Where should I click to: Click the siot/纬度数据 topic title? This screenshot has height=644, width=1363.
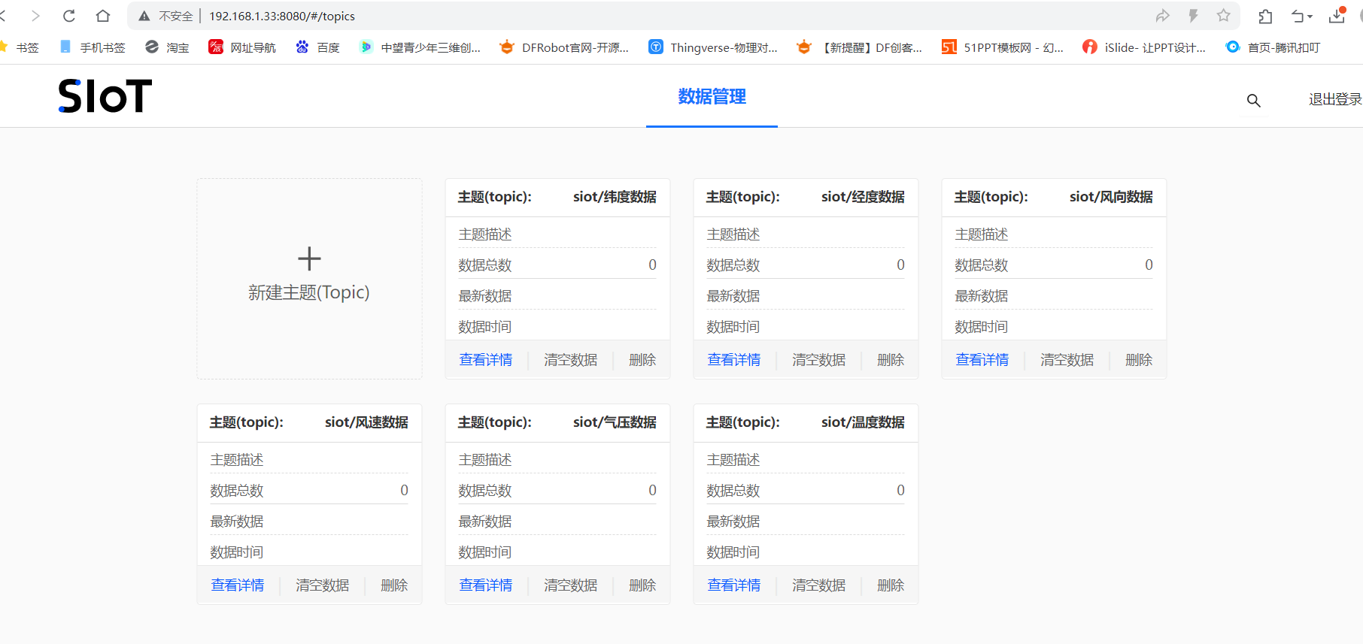pos(615,197)
